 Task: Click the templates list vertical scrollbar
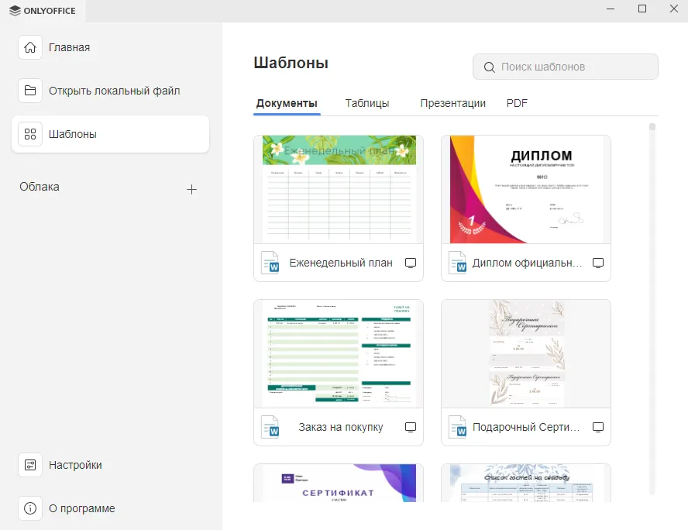pyautogui.click(x=652, y=310)
